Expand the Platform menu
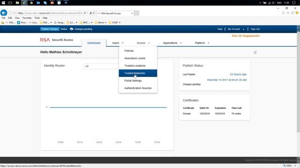This screenshot has width=300, height=168. [x=202, y=43]
